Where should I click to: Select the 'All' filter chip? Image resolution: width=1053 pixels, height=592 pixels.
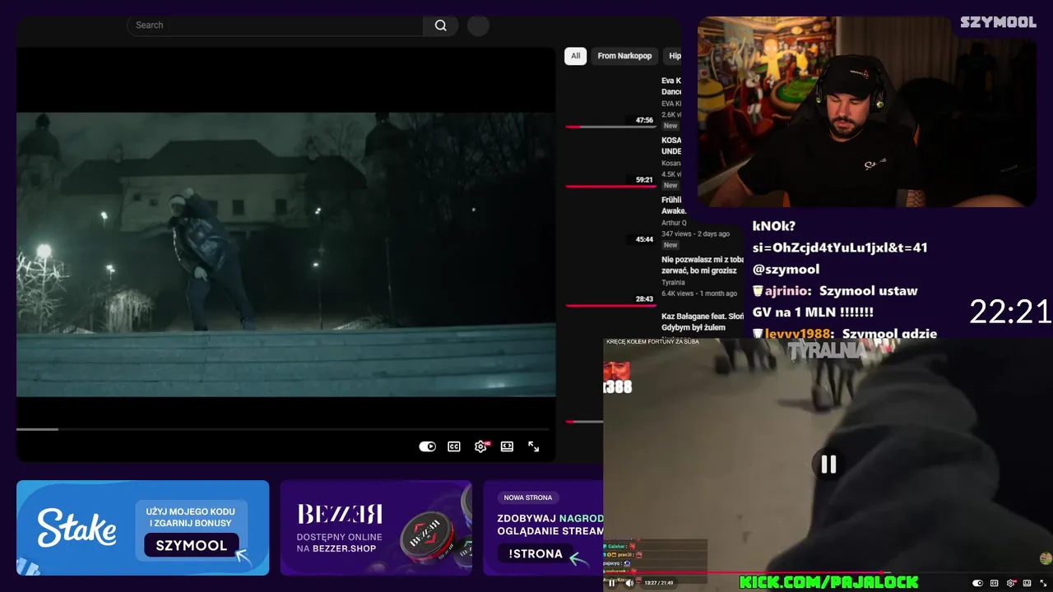pos(575,56)
